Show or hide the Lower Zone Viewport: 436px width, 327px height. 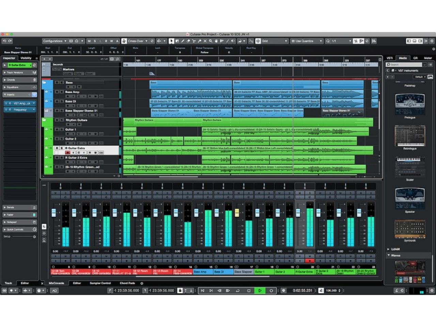(x=415, y=41)
